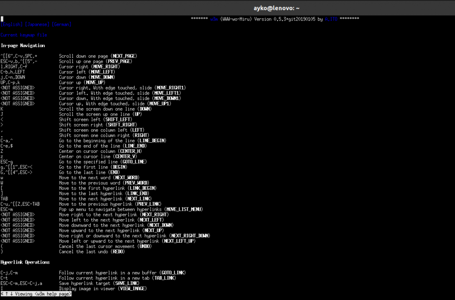The height and width of the screenshot is (300, 455).
Task: Click the 'Viewing <w3m help page>' status text
Action: (x=43, y=294)
